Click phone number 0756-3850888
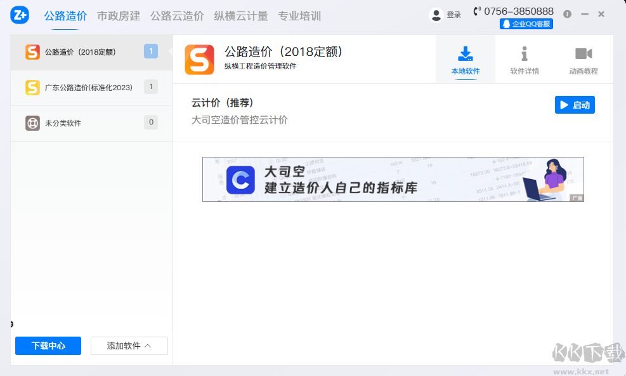Screen dimensions: 626x376 click(x=519, y=11)
